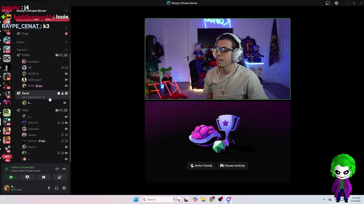This screenshot has width=364, height=204.
Task: Select user Jensen in Main channel
Action: (x=45, y=135)
